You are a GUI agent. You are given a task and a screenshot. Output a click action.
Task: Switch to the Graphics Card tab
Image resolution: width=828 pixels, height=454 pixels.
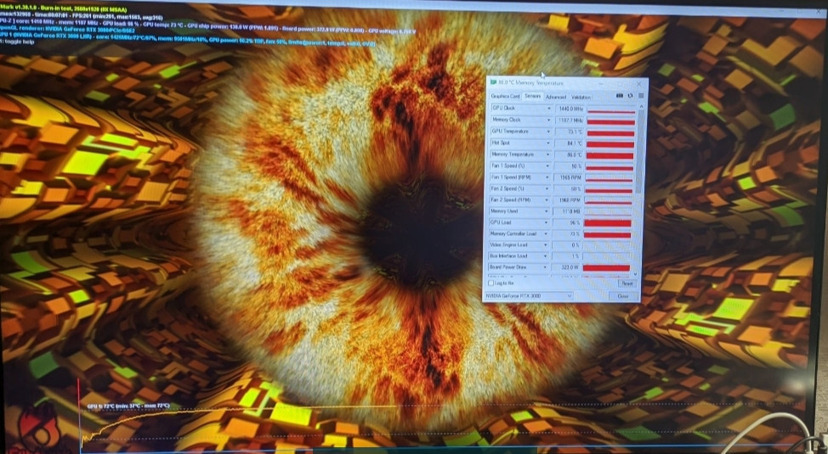[x=505, y=97]
